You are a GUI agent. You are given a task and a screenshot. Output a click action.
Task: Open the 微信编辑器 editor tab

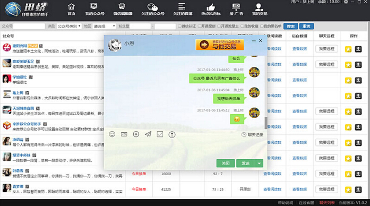point(123,10)
